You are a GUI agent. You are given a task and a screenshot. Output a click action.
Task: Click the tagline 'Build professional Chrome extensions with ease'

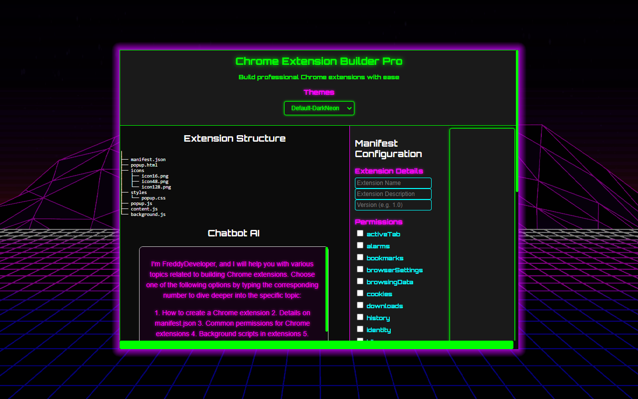tap(319, 77)
